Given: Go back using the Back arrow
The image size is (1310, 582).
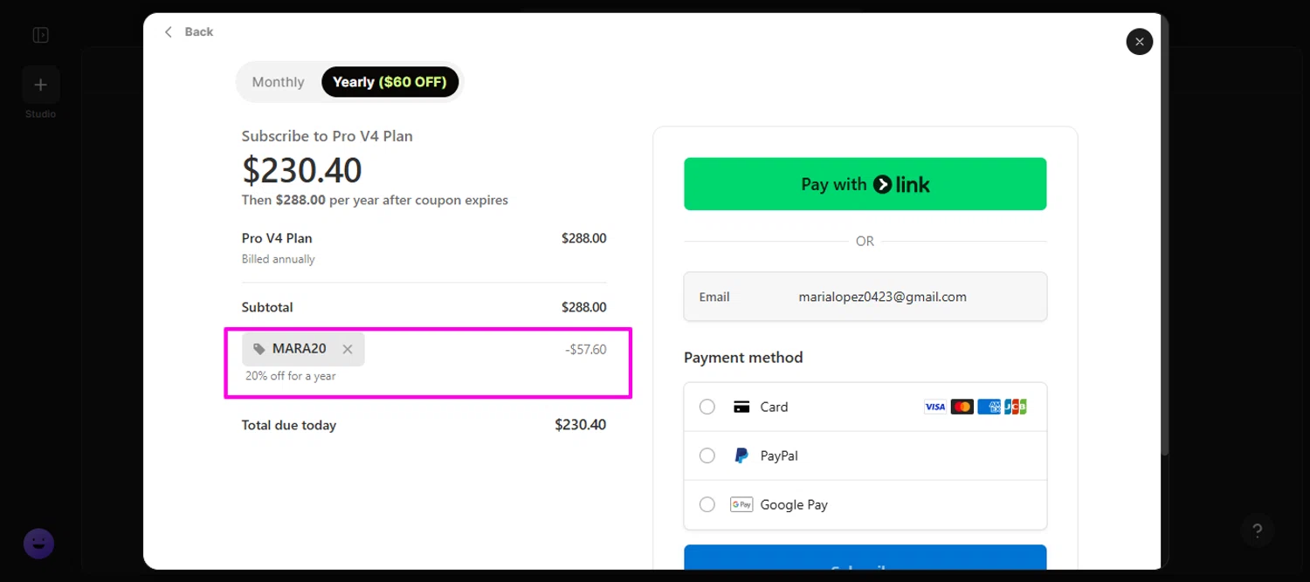Looking at the screenshot, I should 189,31.
